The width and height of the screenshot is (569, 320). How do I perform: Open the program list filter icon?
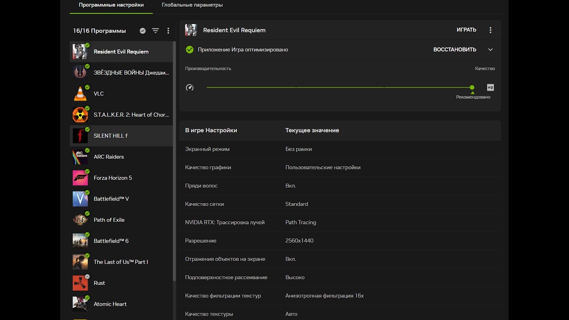[155, 31]
